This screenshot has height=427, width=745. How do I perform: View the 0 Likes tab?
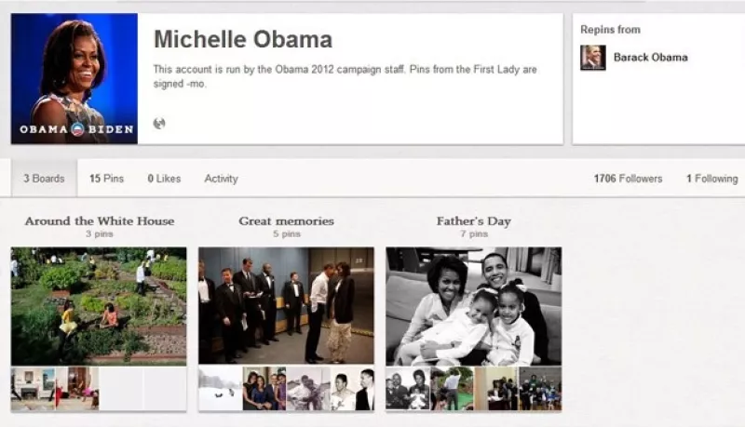164,179
